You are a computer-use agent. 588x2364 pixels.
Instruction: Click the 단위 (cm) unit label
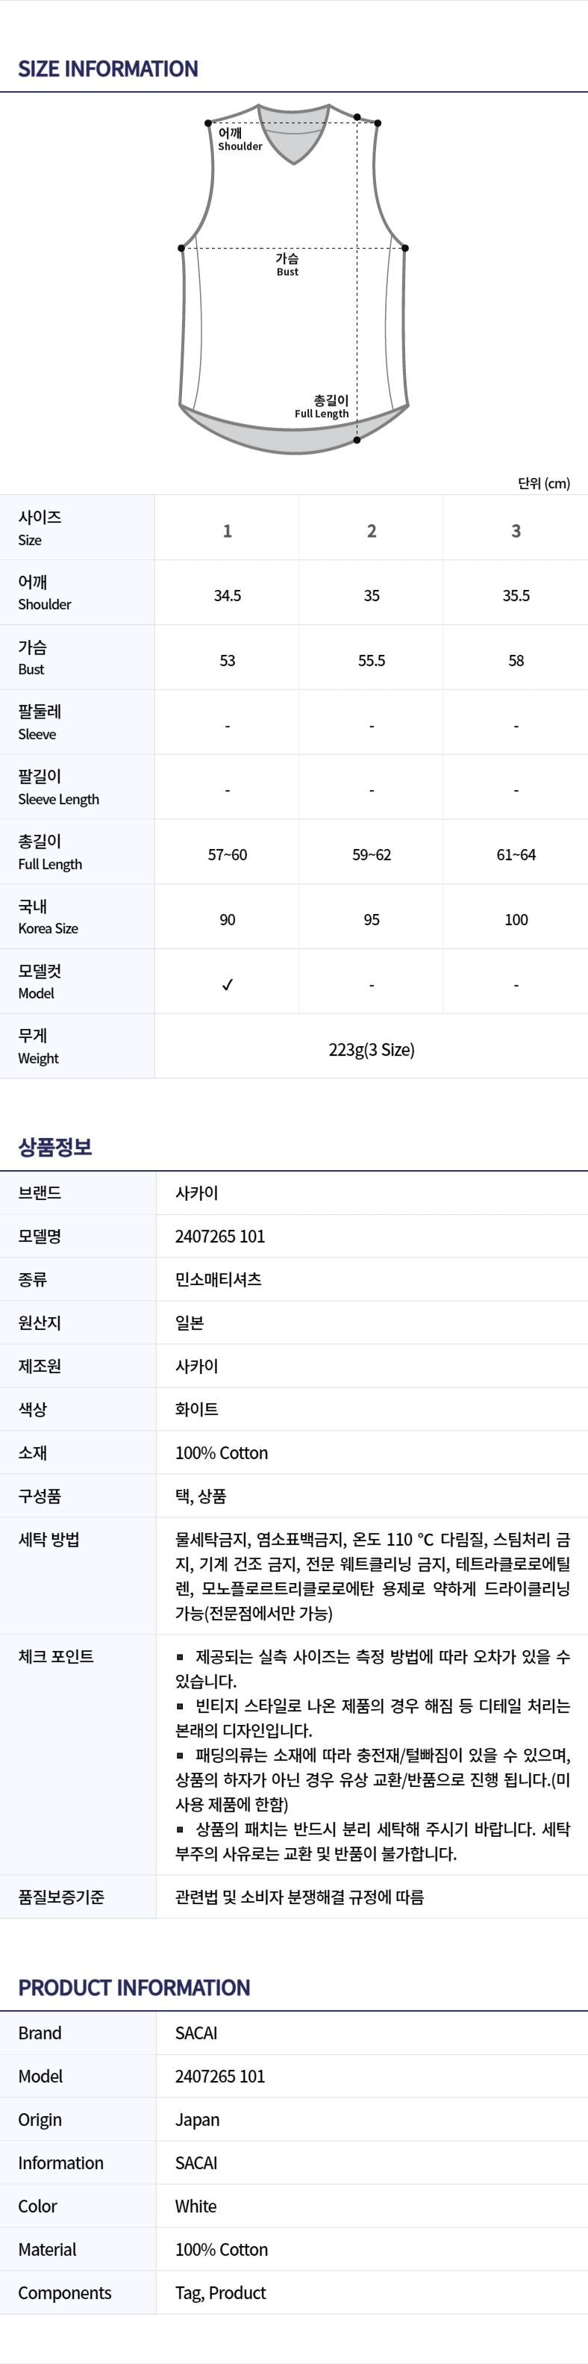[543, 482]
